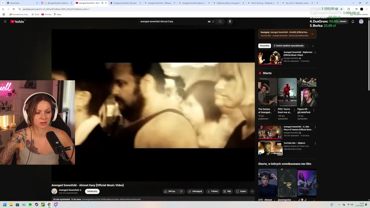Open a new browser tab

point(317,3)
